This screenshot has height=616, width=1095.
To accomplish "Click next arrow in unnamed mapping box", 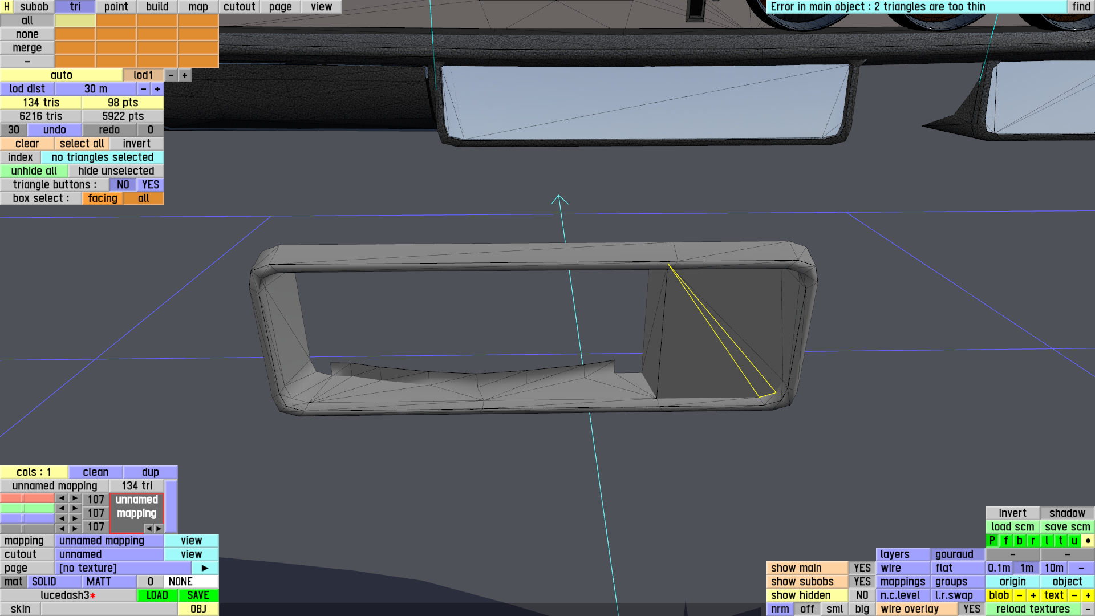I will tap(159, 528).
